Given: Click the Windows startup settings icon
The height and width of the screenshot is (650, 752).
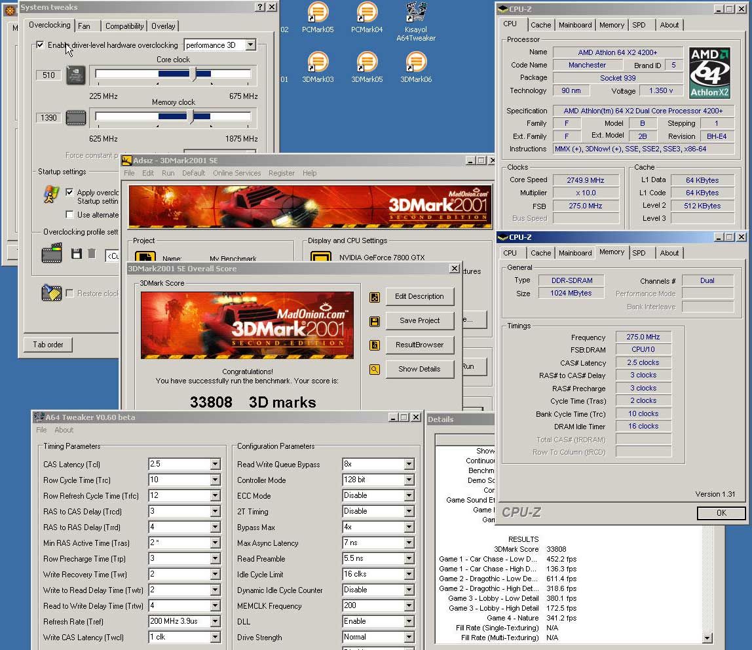Looking at the screenshot, I should tap(51, 195).
